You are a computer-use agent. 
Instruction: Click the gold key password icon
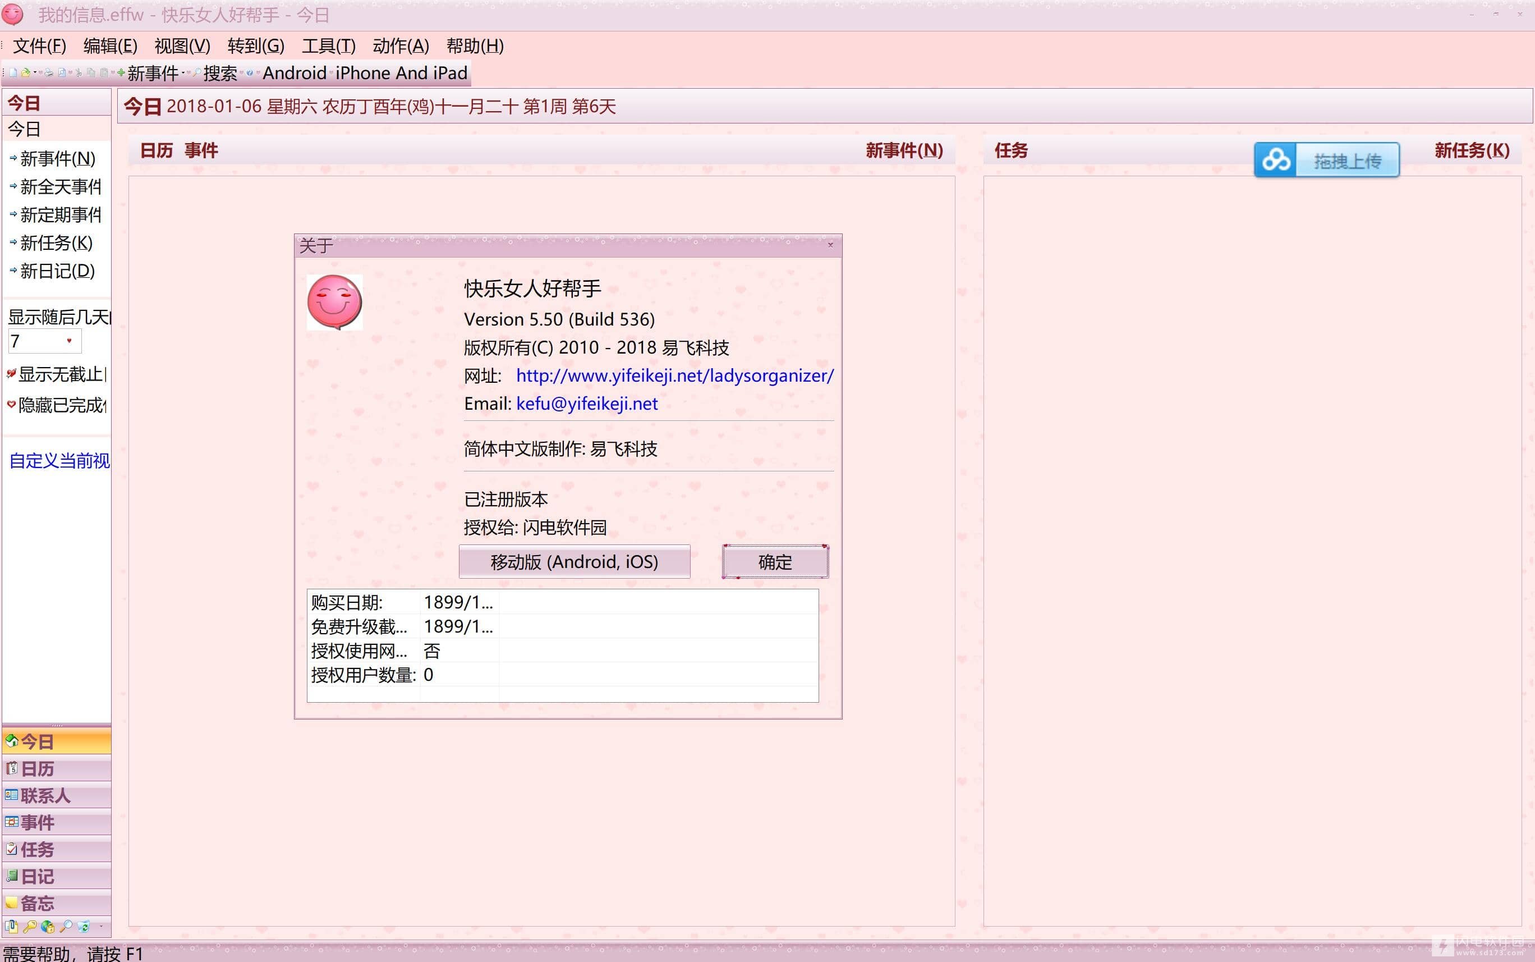(29, 927)
